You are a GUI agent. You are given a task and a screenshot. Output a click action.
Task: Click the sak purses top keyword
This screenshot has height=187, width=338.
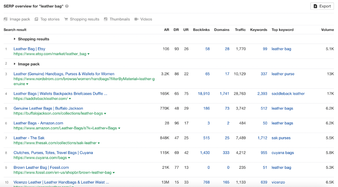(x=281, y=138)
